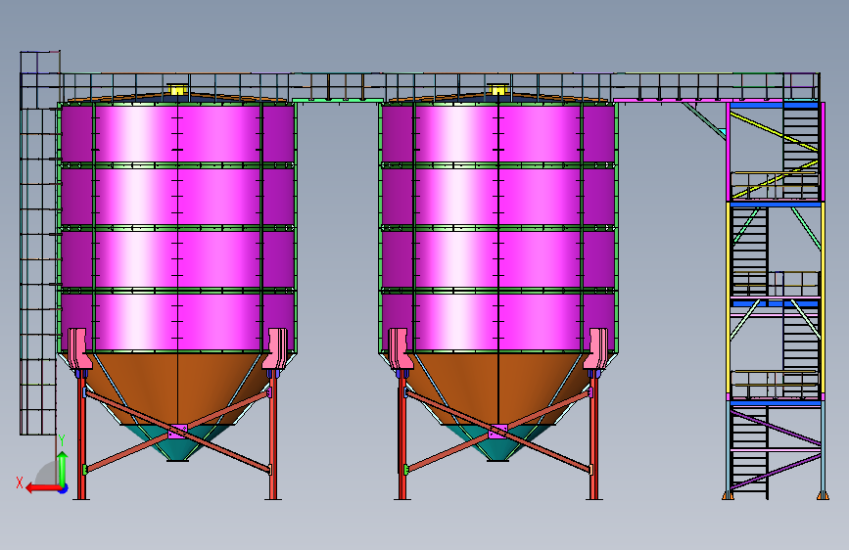Select the teal discharge outlet under the left silo
Image resolution: width=849 pixels, height=550 pixels.
point(177,442)
